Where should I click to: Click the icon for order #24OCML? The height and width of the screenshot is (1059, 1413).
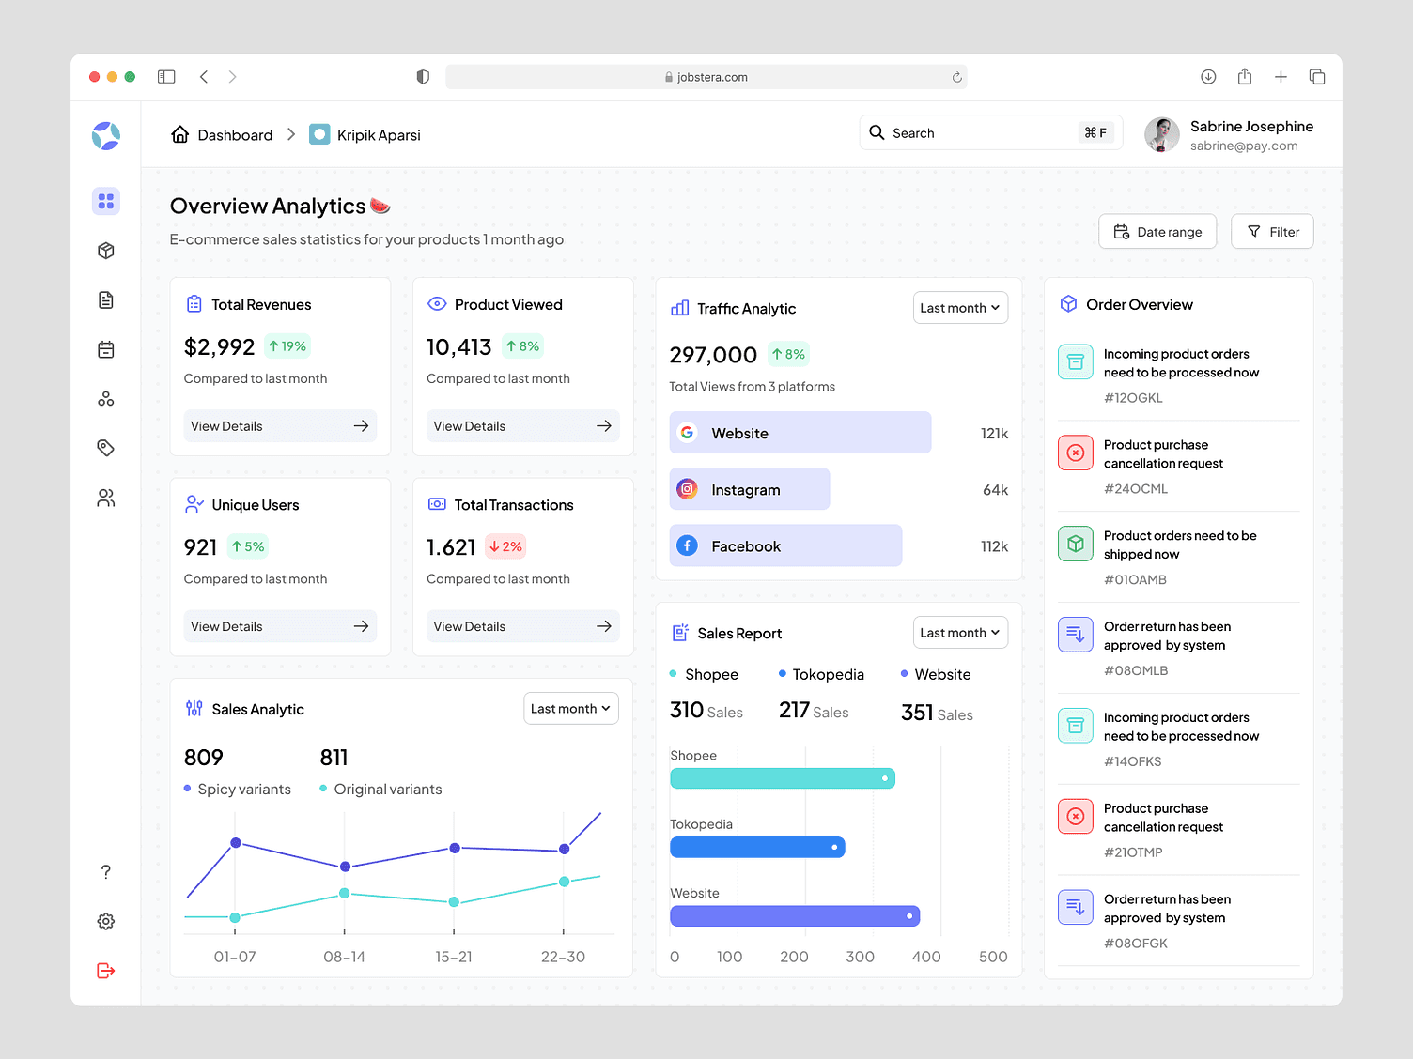pyautogui.click(x=1076, y=453)
